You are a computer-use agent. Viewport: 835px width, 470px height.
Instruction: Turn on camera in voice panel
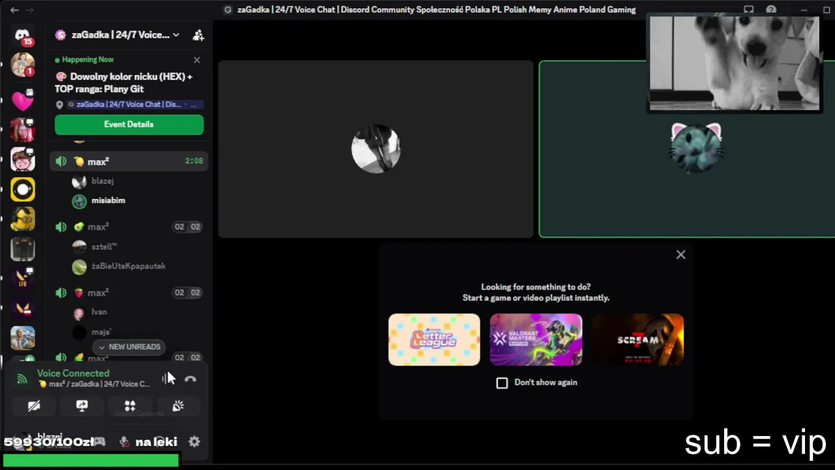[34, 406]
